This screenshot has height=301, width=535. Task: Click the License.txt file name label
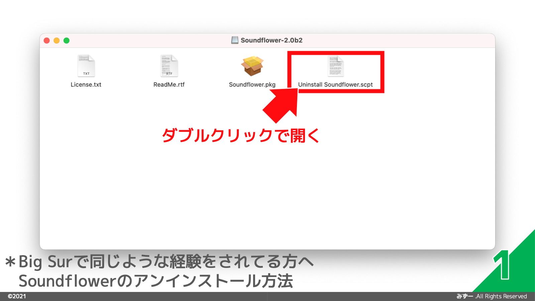[x=86, y=85]
